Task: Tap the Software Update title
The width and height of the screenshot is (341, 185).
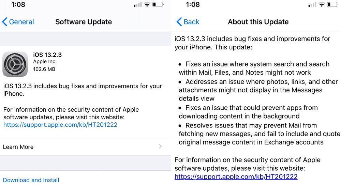Action: [84, 22]
